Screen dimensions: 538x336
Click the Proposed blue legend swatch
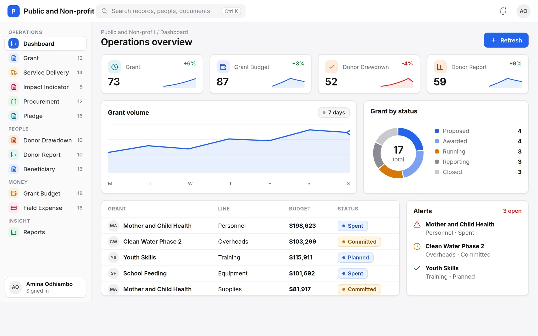coord(437,131)
